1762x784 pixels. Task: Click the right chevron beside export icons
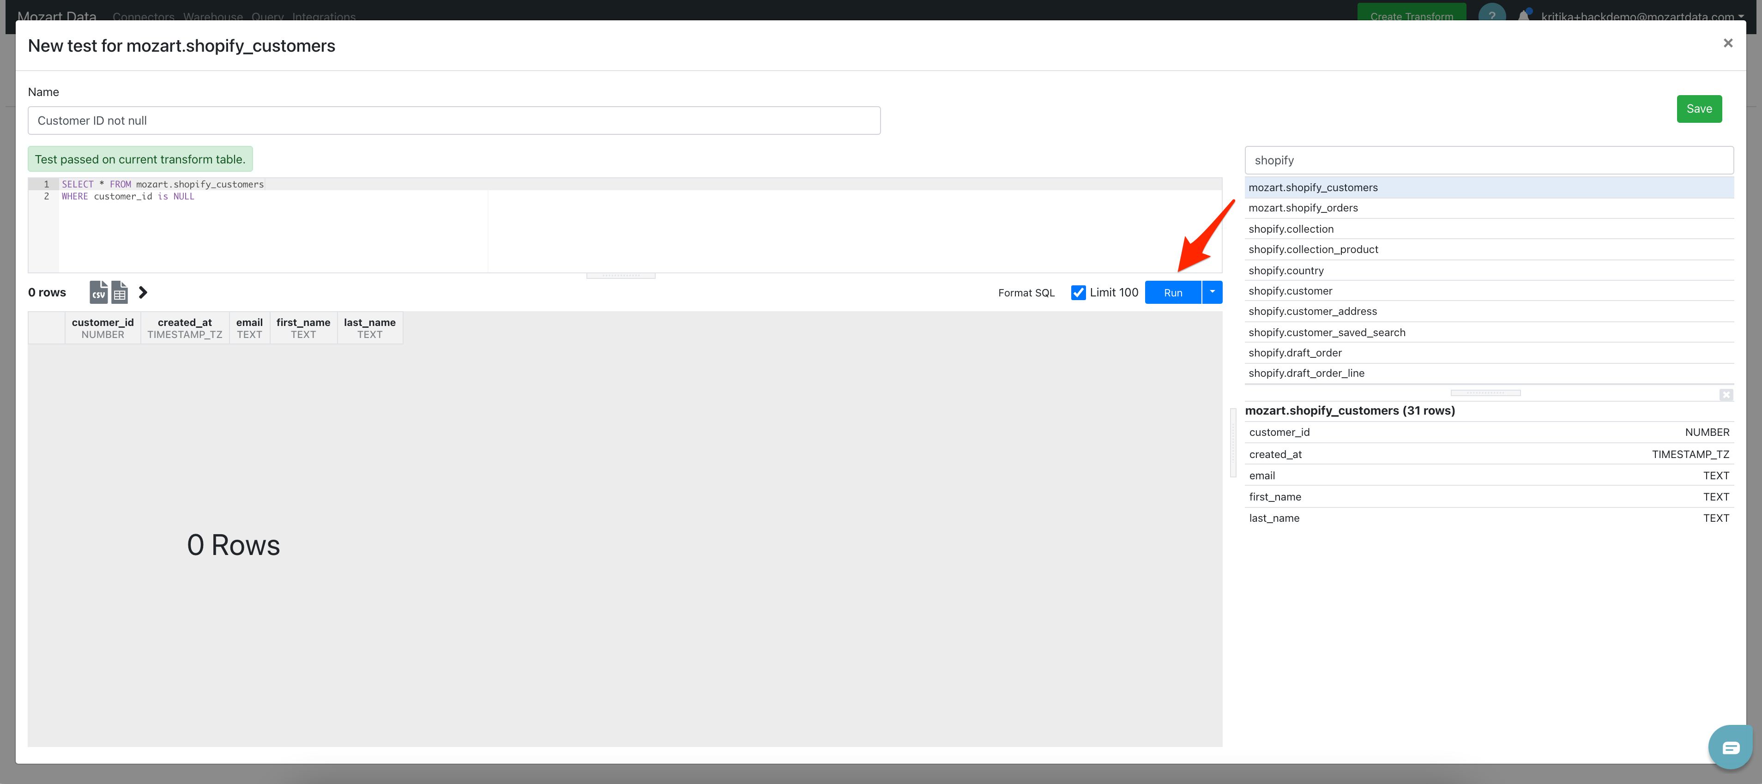pos(142,292)
